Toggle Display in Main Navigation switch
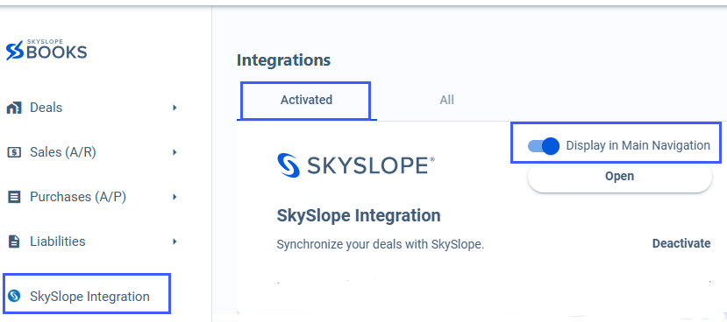This screenshot has width=727, height=322. click(544, 146)
